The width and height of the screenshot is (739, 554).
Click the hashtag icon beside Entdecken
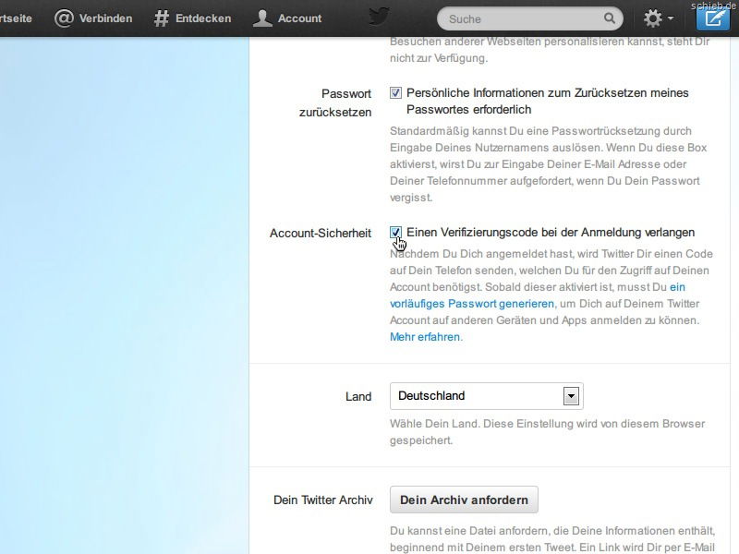161,18
